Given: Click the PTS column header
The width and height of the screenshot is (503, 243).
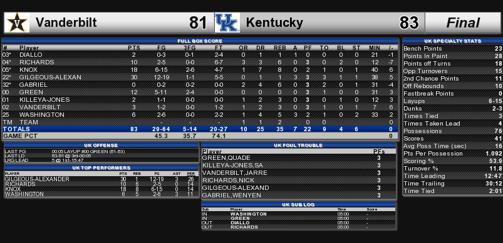Looking at the screenshot, I should point(134,48).
